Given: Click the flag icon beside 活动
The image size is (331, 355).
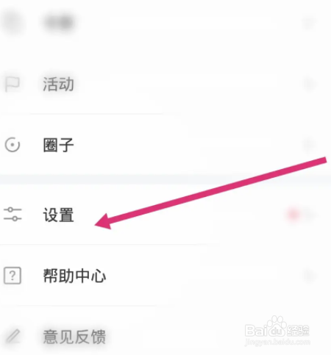Looking at the screenshot, I should (13, 84).
